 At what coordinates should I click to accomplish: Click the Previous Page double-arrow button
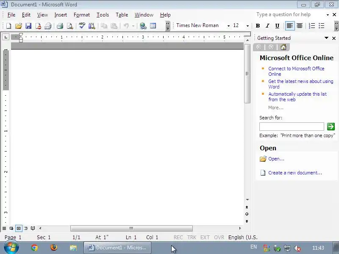[x=247, y=207]
